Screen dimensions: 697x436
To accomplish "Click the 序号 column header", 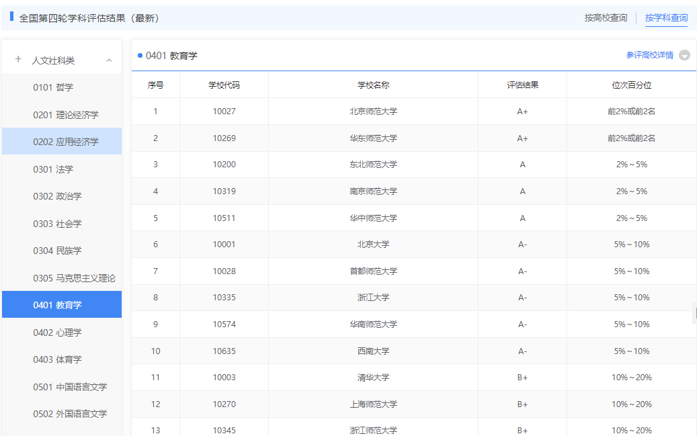I will point(155,85).
